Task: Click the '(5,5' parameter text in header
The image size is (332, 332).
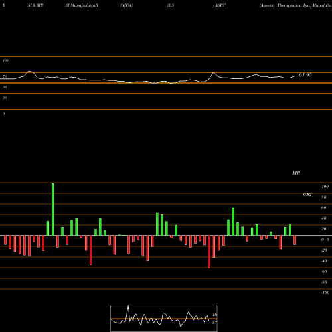Action: pyautogui.click(x=171, y=5)
